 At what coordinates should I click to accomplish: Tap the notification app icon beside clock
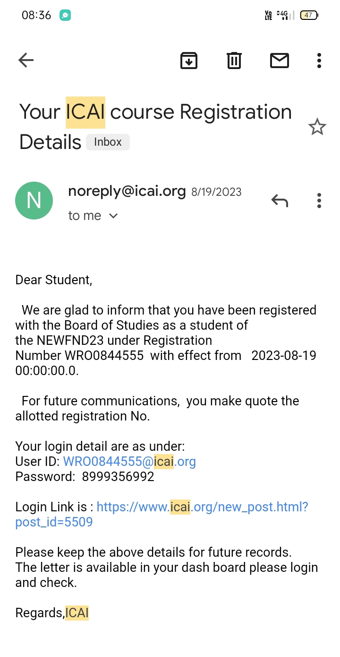pos(65,15)
